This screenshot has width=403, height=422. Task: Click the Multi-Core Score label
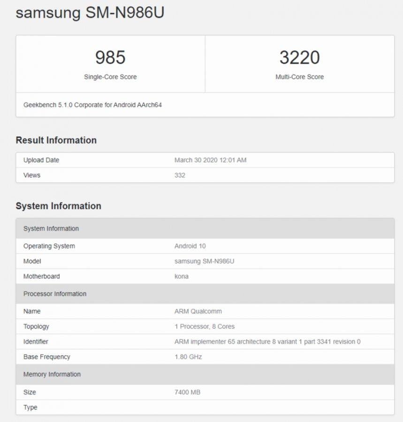(299, 77)
